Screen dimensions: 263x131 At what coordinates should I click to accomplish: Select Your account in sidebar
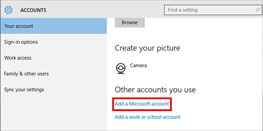click(54, 26)
